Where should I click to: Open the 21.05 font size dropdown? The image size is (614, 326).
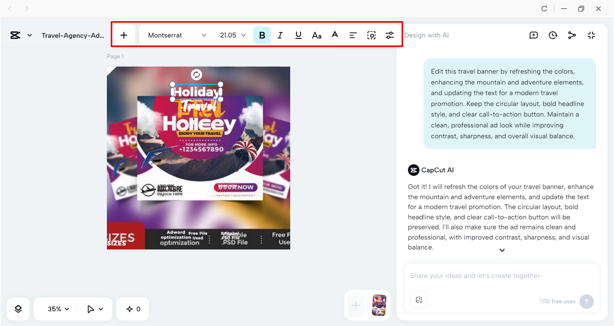pos(233,35)
